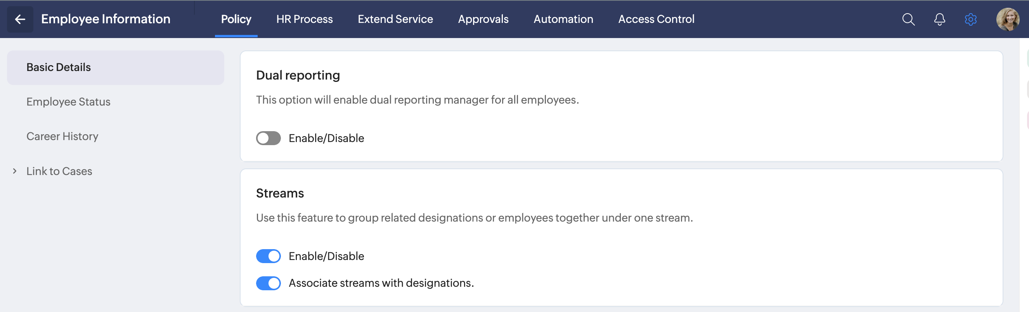1029x312 pixels.
Task: Open Employee Status in the sidebar
Action: [x=68, y=102]
